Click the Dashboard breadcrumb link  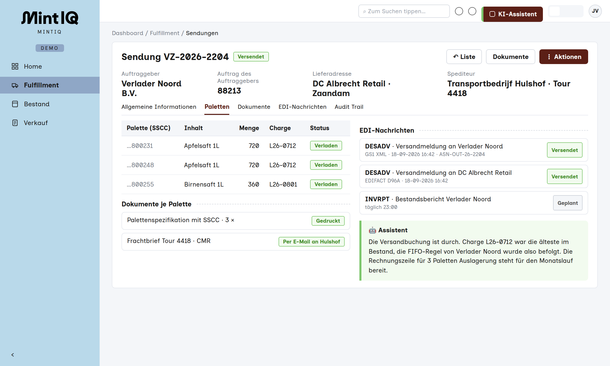pos(128,33)
